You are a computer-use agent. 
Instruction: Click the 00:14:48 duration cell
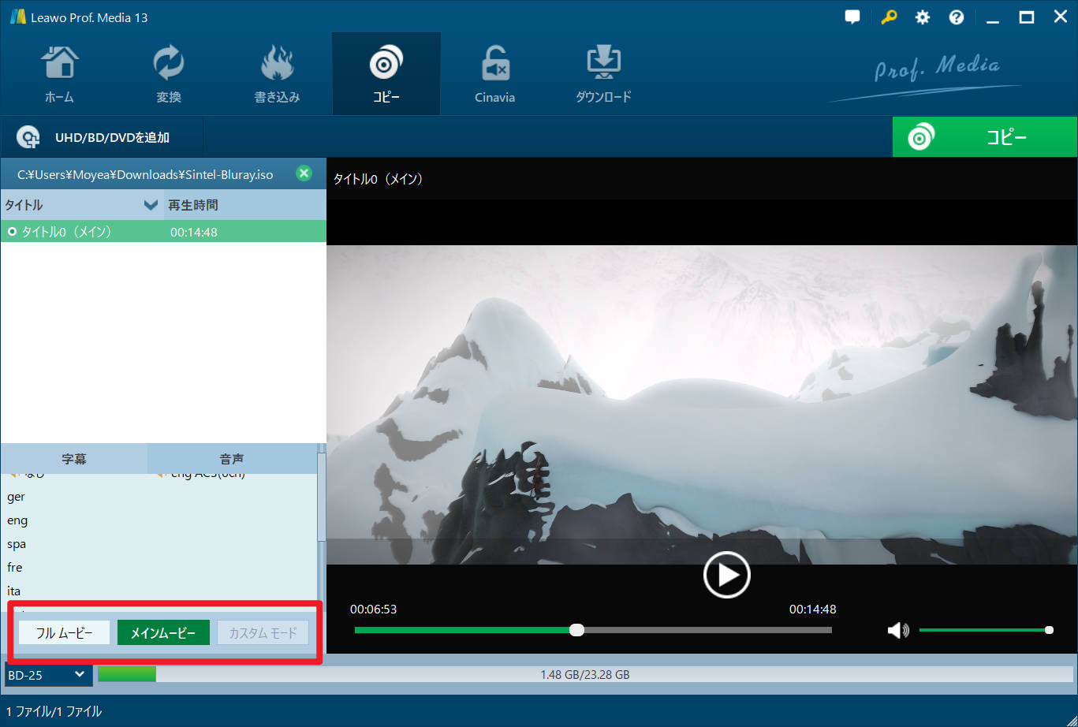pos(194,232)
